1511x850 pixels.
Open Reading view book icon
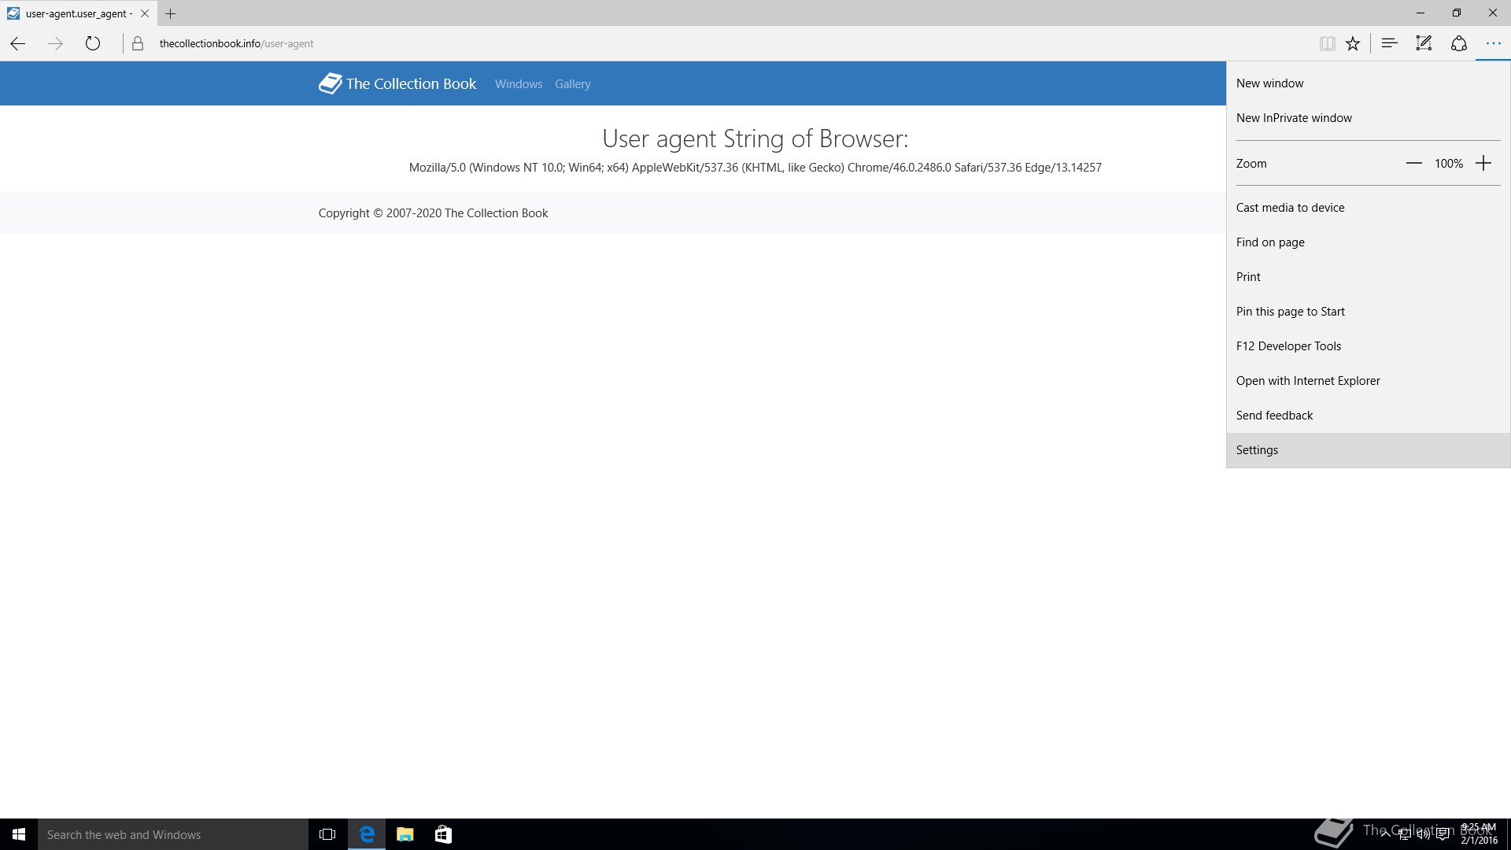pos(1327,44)
